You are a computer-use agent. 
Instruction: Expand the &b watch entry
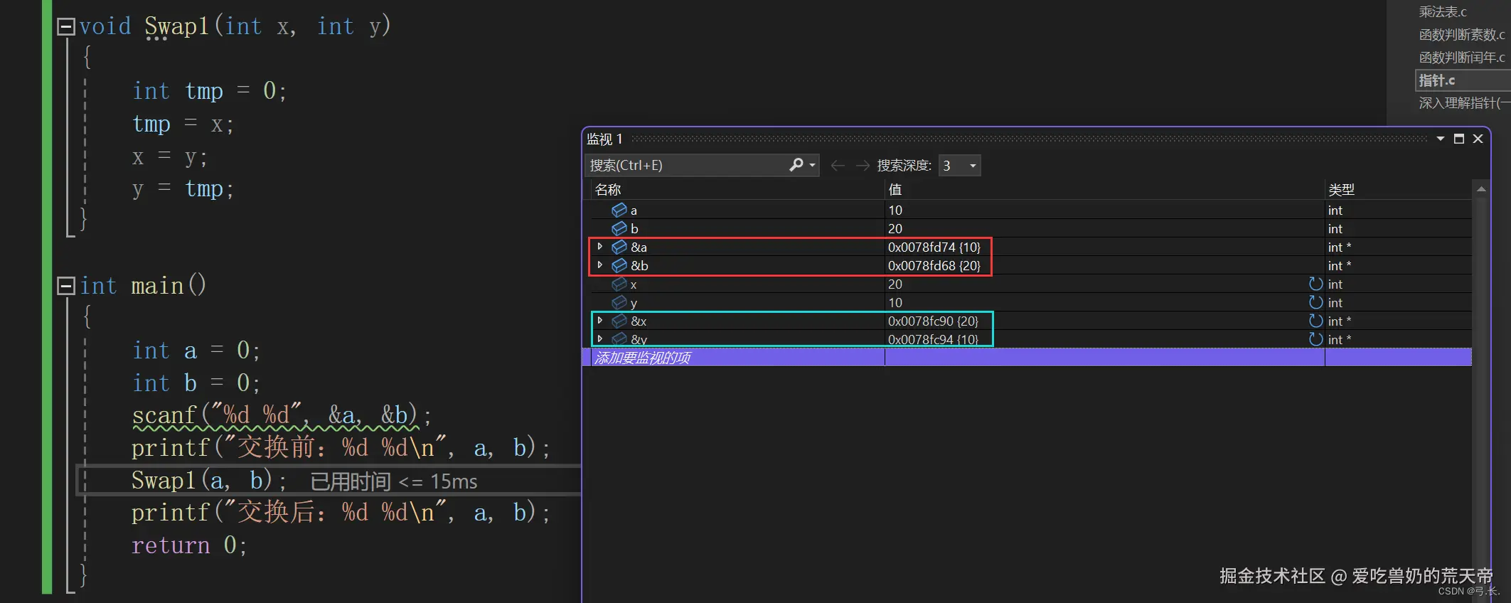pos(600,265)
